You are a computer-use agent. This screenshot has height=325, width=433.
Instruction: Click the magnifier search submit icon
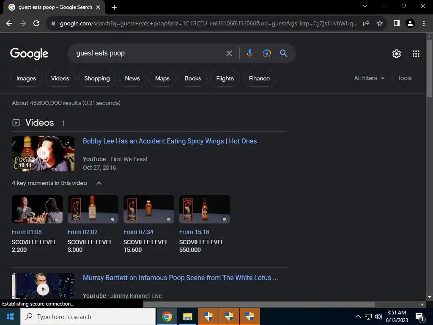pos(284,53)
